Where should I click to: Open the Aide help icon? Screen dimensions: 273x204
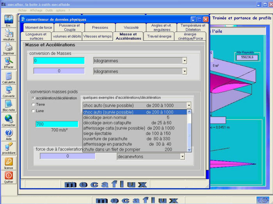click(9, 134)
